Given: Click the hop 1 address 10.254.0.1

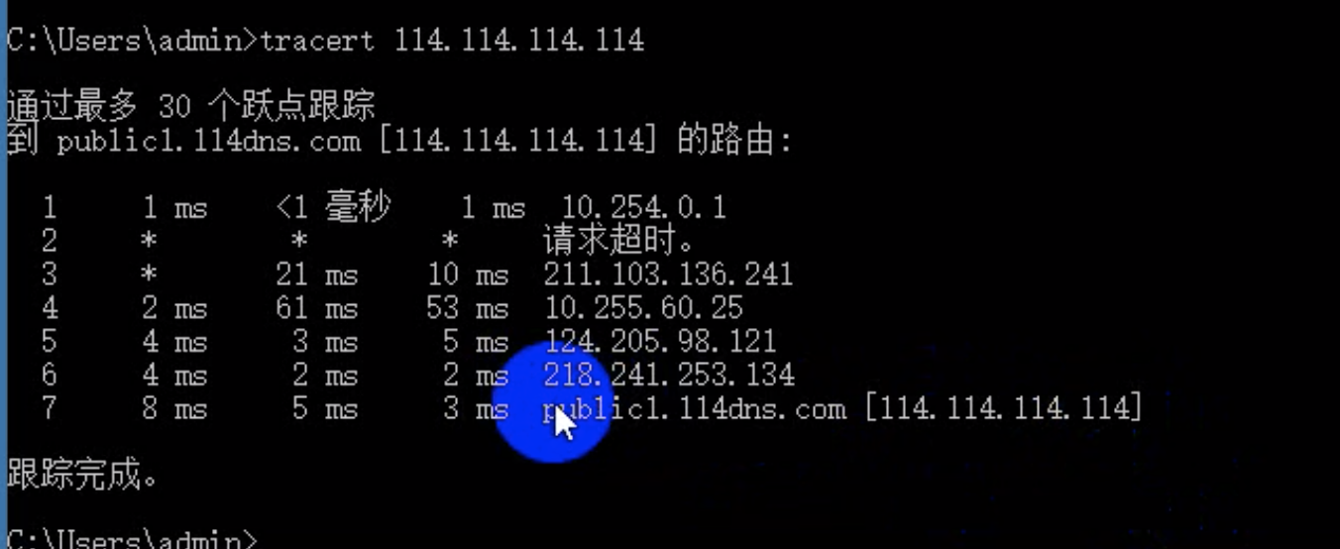Looking at the screenshot, I should click(x=644, y=207).
